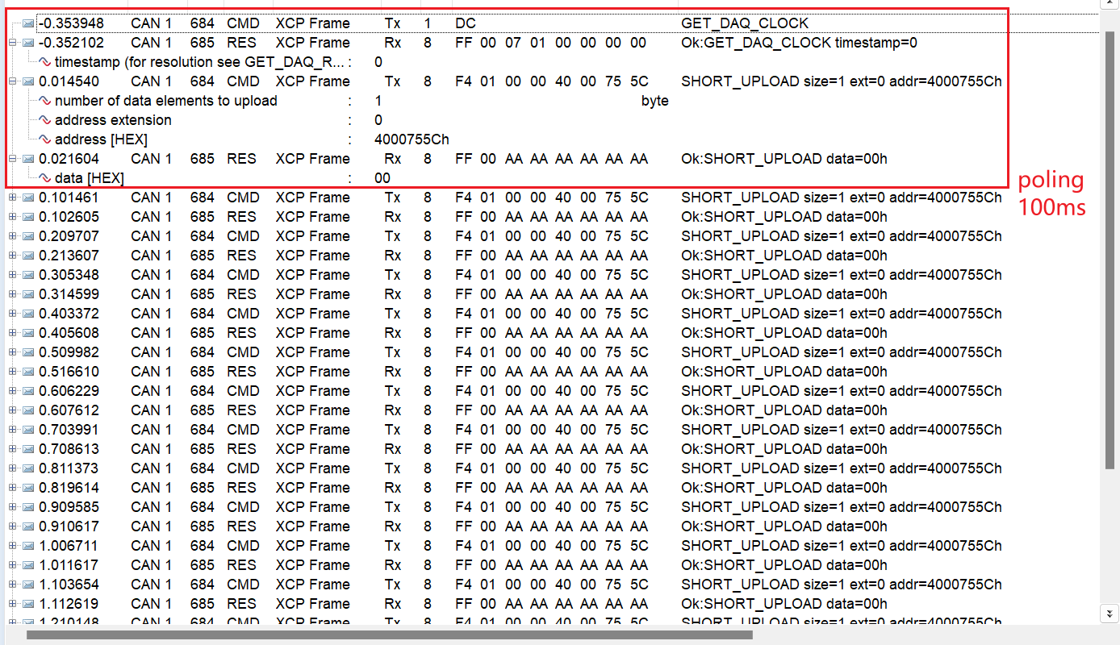
Task: Expand the command frame at 0.209707
Action: click(12, 236)
